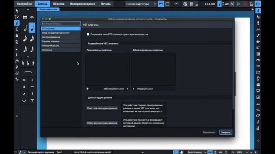Click Сброс данных аудио движка button

click(x=102, y=123)
